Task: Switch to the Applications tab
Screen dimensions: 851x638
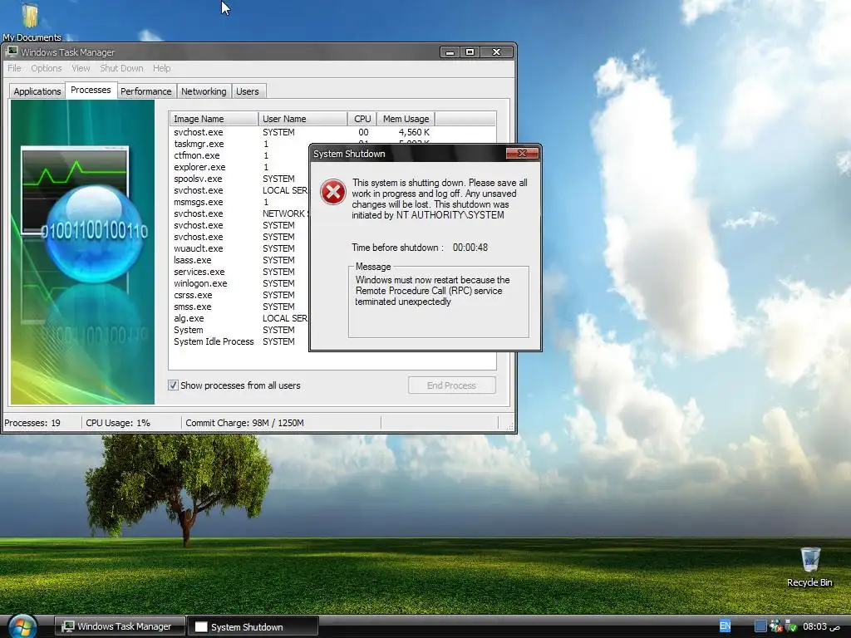Action: (37, 91)
